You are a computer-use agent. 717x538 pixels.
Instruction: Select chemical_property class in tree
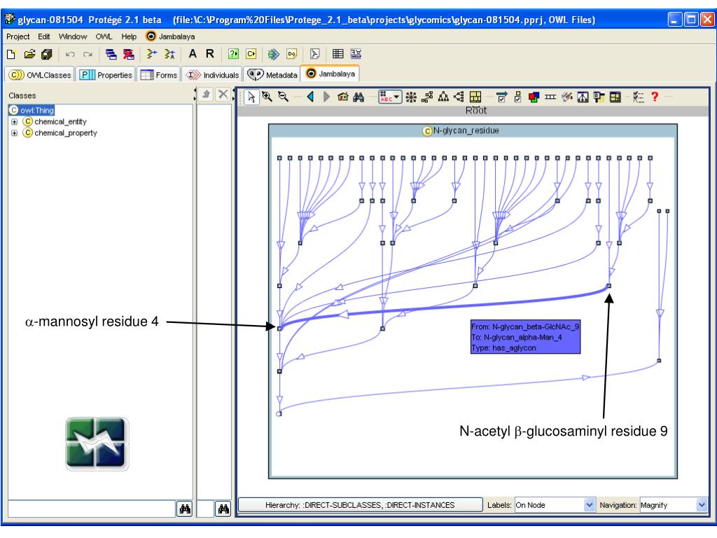(66, 133)
